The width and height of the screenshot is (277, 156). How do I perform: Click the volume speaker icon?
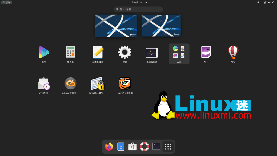pos(269,2)
